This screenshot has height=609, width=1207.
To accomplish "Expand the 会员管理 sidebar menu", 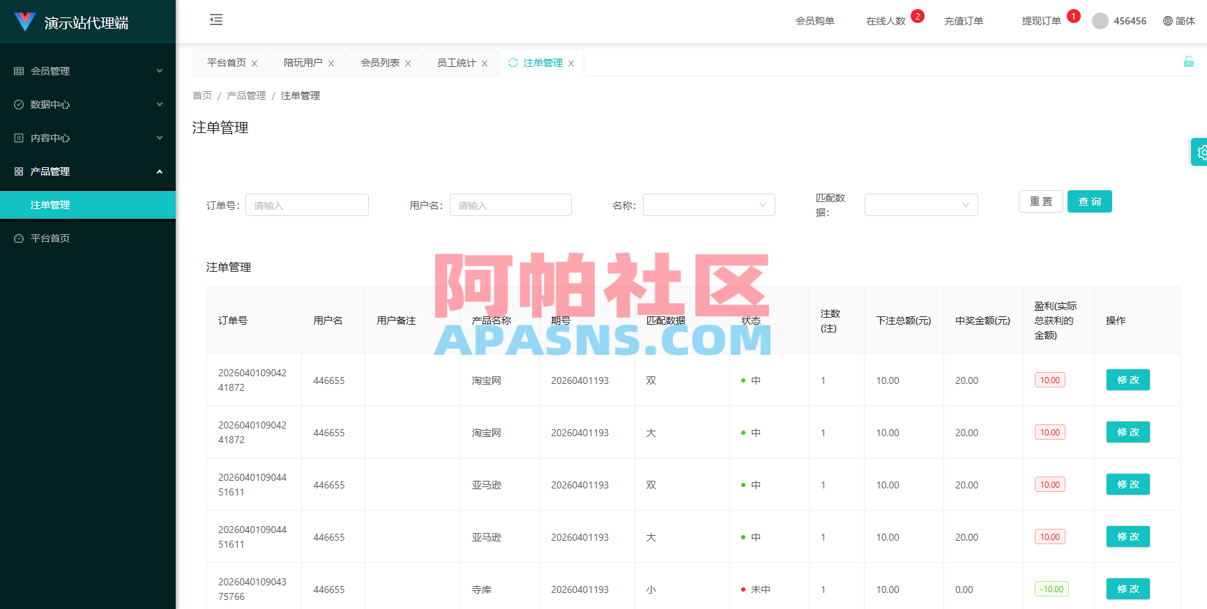I will coord(88,71).
